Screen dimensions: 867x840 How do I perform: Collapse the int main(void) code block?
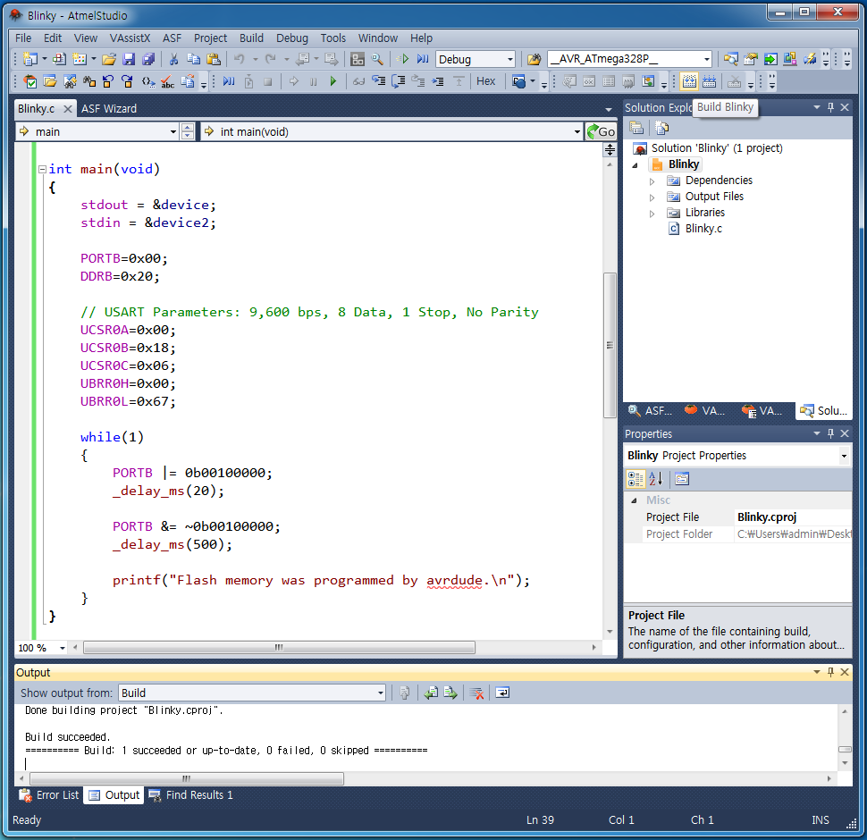42,169
